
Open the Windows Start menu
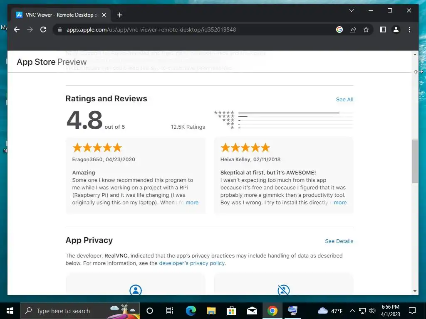[x=10, y=311]
